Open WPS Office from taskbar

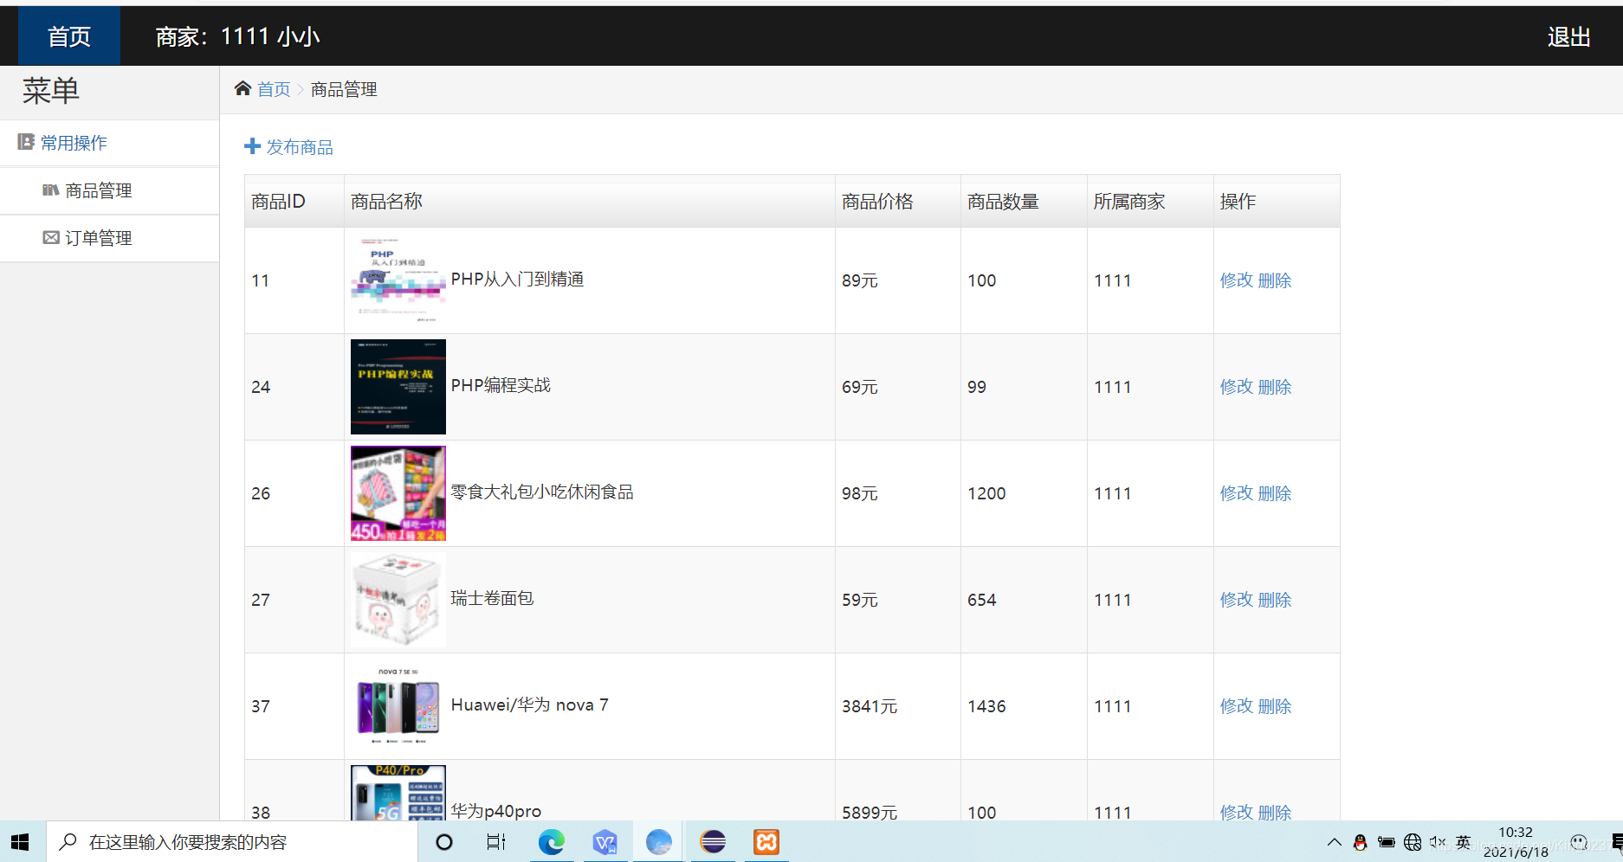click(x=605, y=842)
